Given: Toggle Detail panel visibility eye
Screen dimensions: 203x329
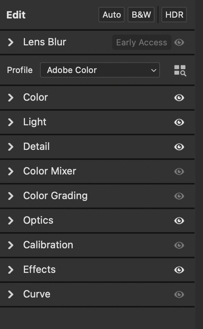Looking at the screenshot, I should [x=179, y=147].
